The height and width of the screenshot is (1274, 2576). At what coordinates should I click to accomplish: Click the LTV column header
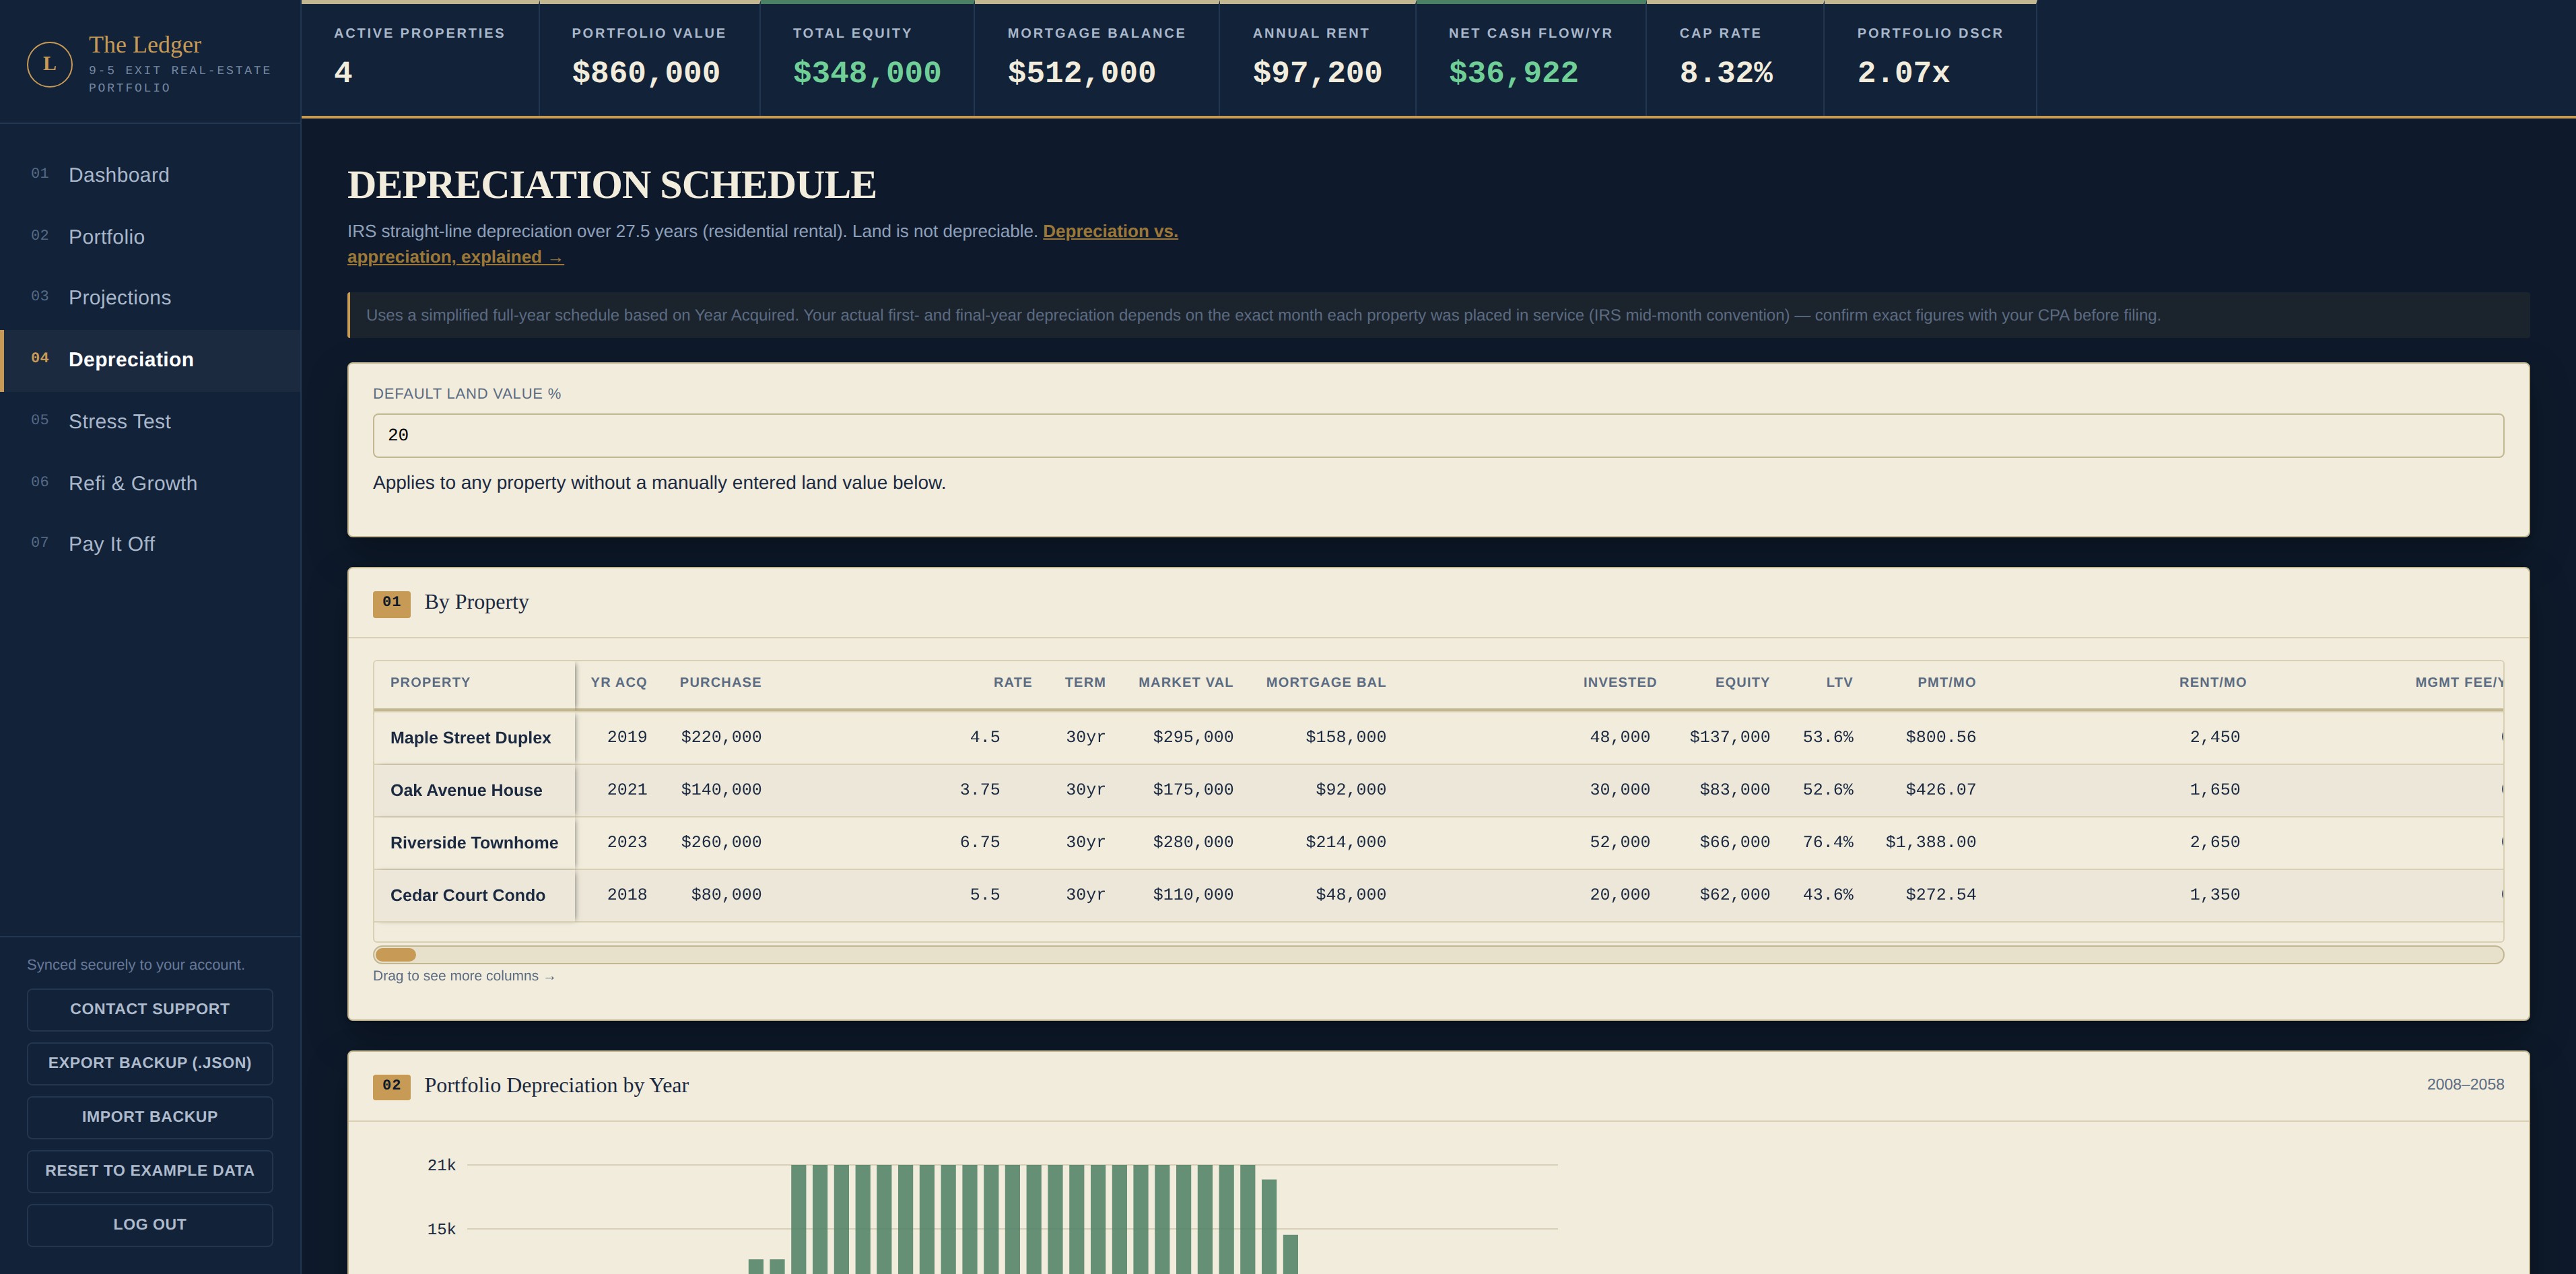click(x=1839, y=683)
